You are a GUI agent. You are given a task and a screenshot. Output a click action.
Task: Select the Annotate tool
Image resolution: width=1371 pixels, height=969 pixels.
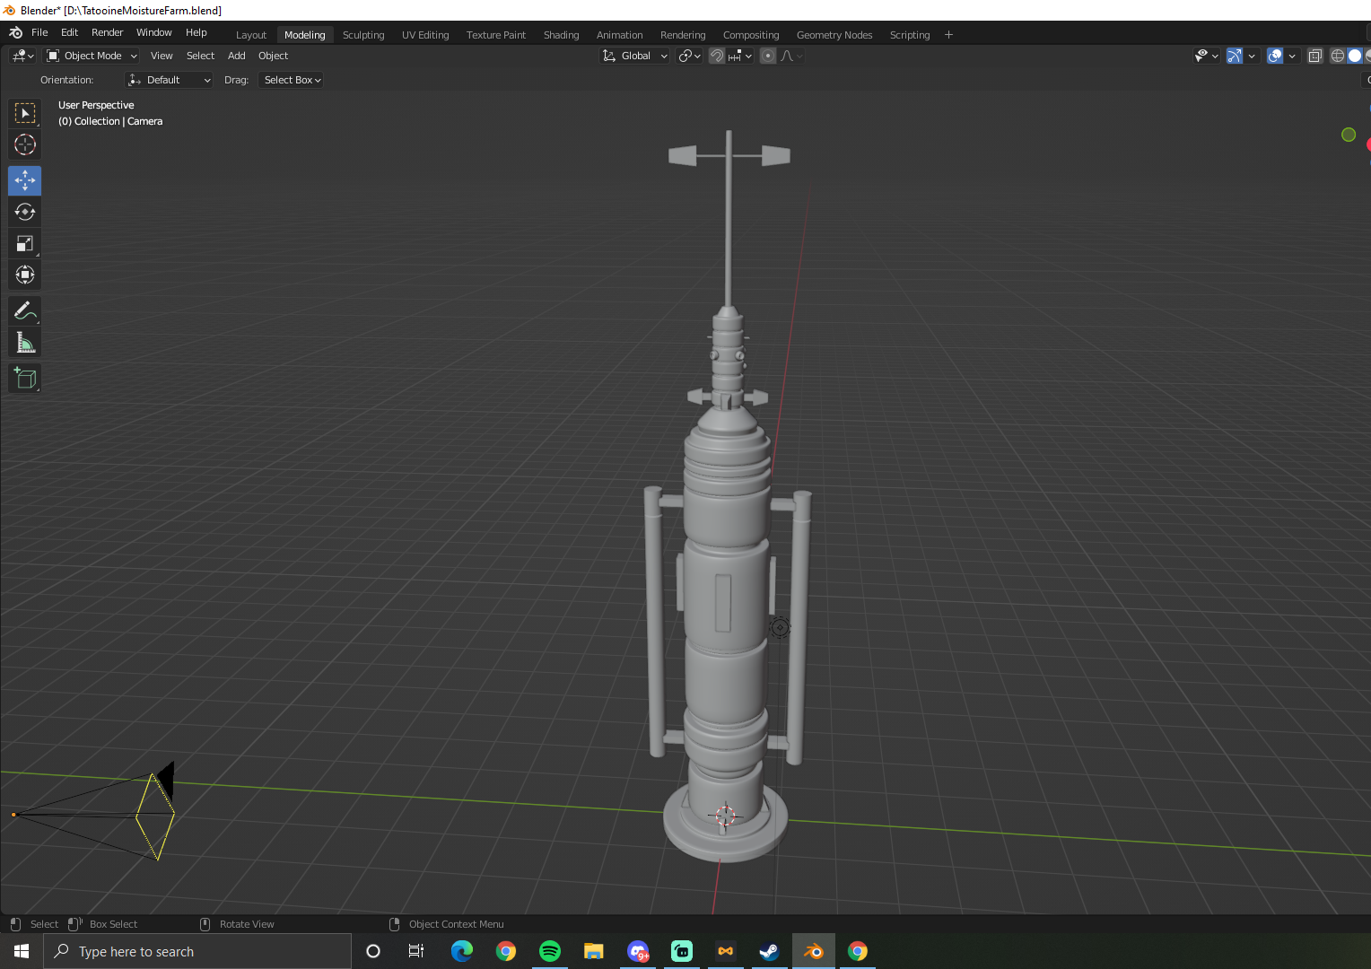click(25, 311)
